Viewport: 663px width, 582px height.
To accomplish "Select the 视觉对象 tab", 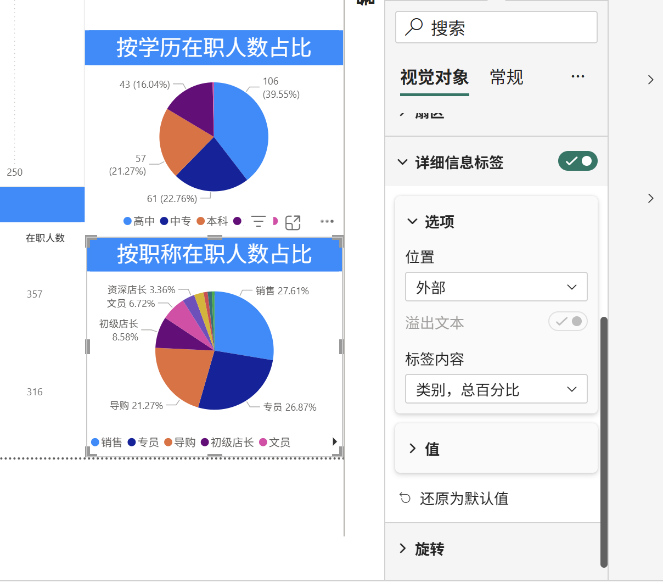I will click(x=434, y=78).
